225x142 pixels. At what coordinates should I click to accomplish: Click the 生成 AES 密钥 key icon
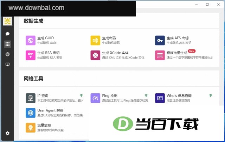(x=160, y=41)
